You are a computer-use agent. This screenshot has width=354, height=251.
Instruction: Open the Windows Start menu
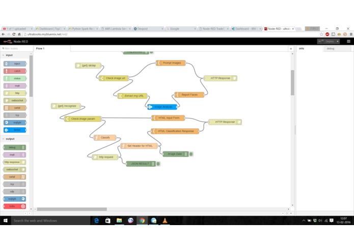[x=6, y=221]
